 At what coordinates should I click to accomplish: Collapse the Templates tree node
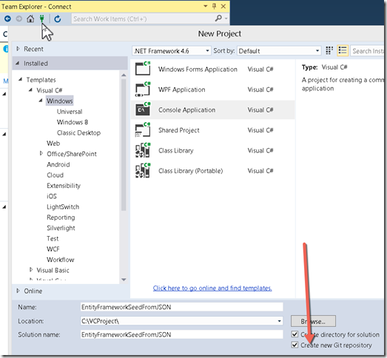click(21, 79)
